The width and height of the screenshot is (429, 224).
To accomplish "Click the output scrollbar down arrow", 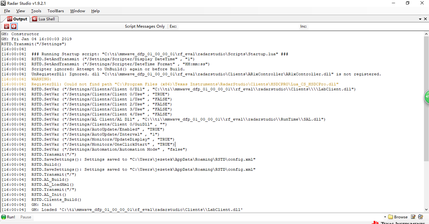I will click(x=426, y=209).
